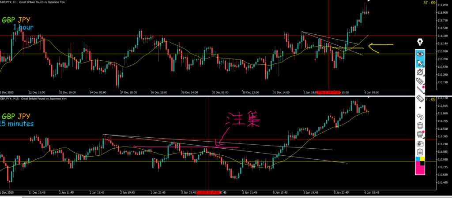This screenshot has height=198, width=452.
Task: Undo the last drawing stroke
Action: pyautogui.click(x=420, y=117)
